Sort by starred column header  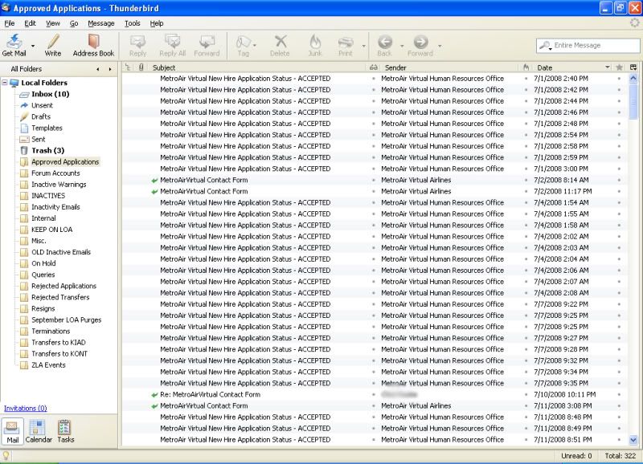tap(619, 68)
